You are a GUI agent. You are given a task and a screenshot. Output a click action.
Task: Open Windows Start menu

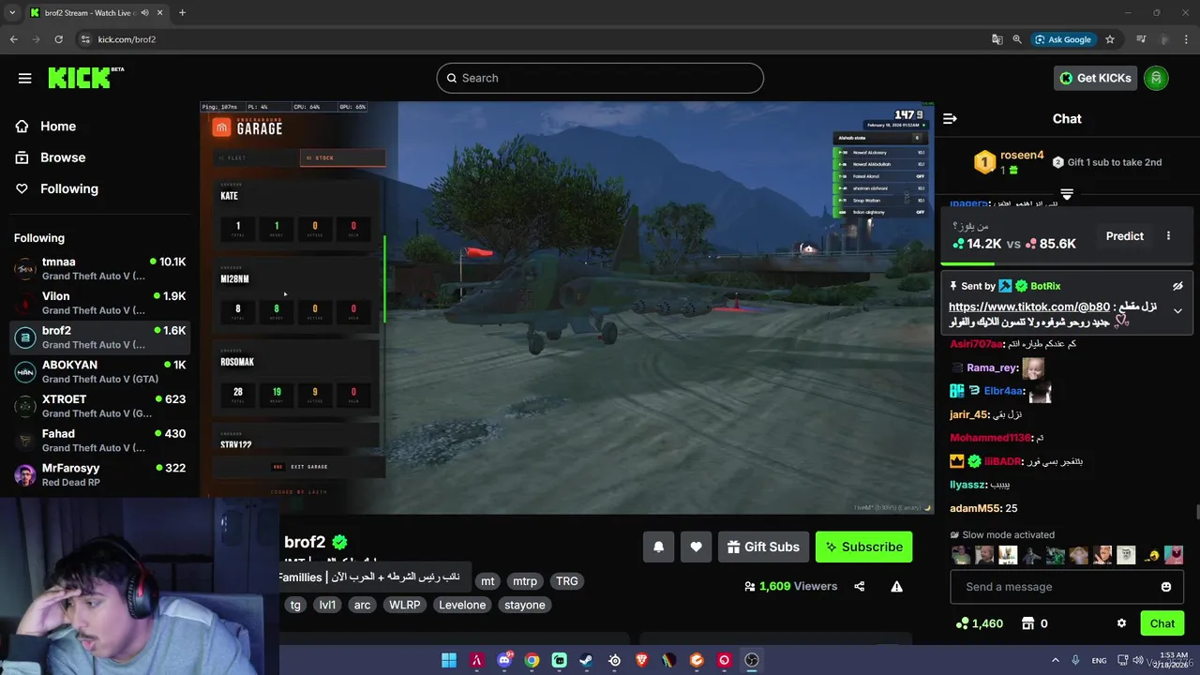[x=449, y=660]
